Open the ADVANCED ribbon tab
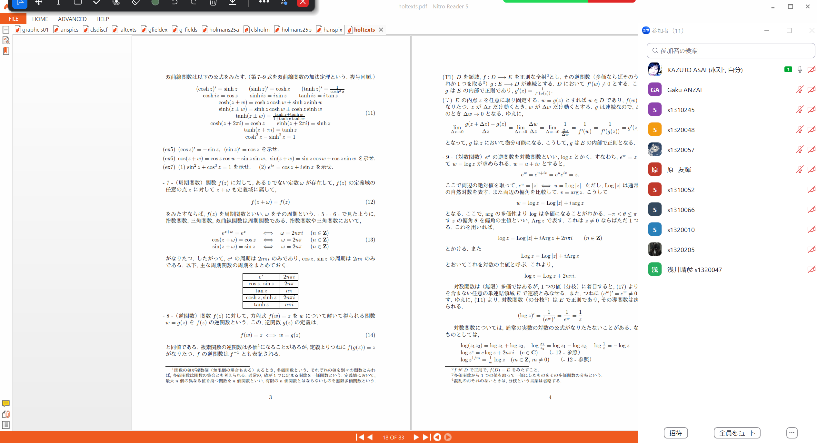The image size is (817, 443). (x=72, y=19)
